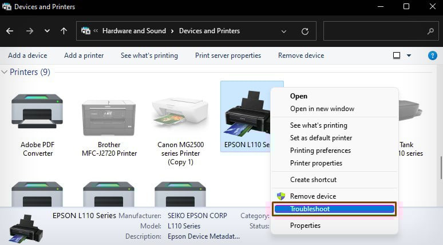Click Add a device
The width and height of the screenshot is (443, 245).
click(27, 56)
